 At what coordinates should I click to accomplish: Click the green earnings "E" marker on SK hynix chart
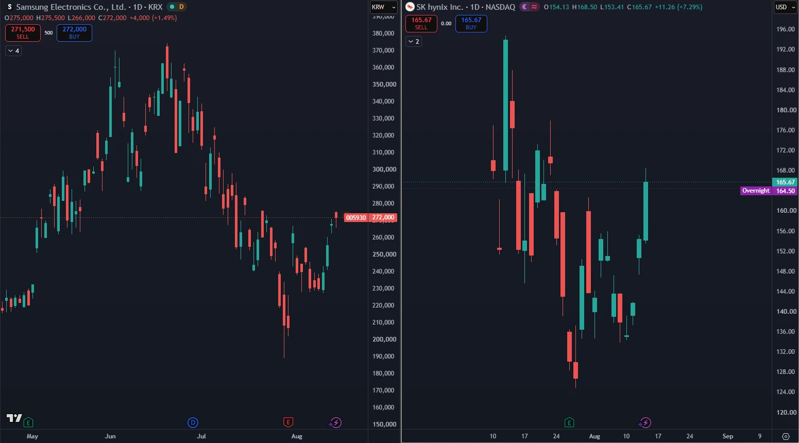(569, 423)
